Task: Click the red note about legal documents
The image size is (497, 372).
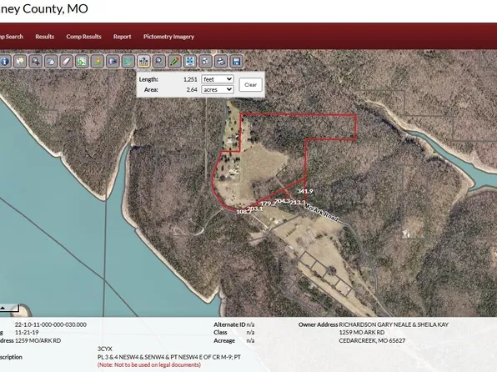Action: [149, 364]
